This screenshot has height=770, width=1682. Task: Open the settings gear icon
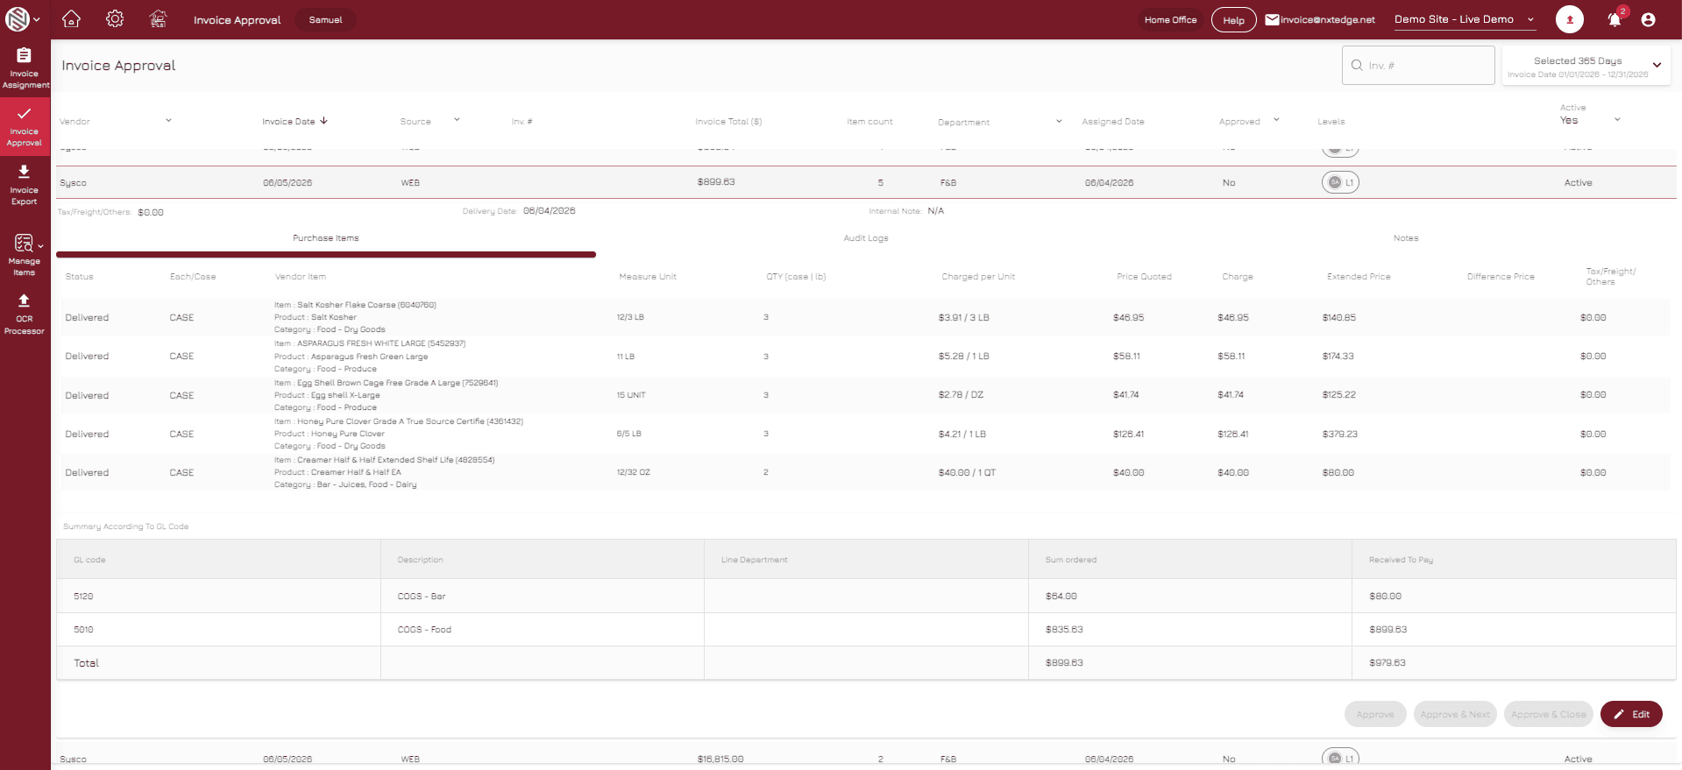click(115, 18)
